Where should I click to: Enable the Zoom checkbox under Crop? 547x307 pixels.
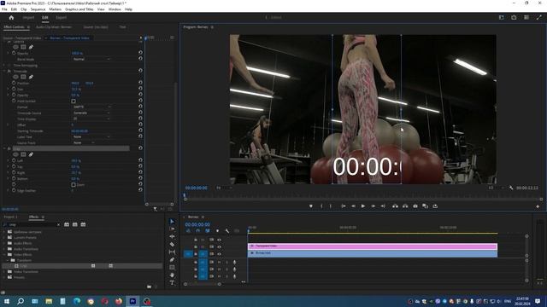74,185
